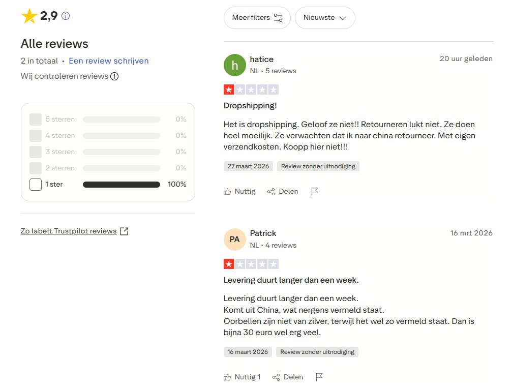Share Patrick's review with Delen
Screen dimensions: 513x388
coord(288,377)
